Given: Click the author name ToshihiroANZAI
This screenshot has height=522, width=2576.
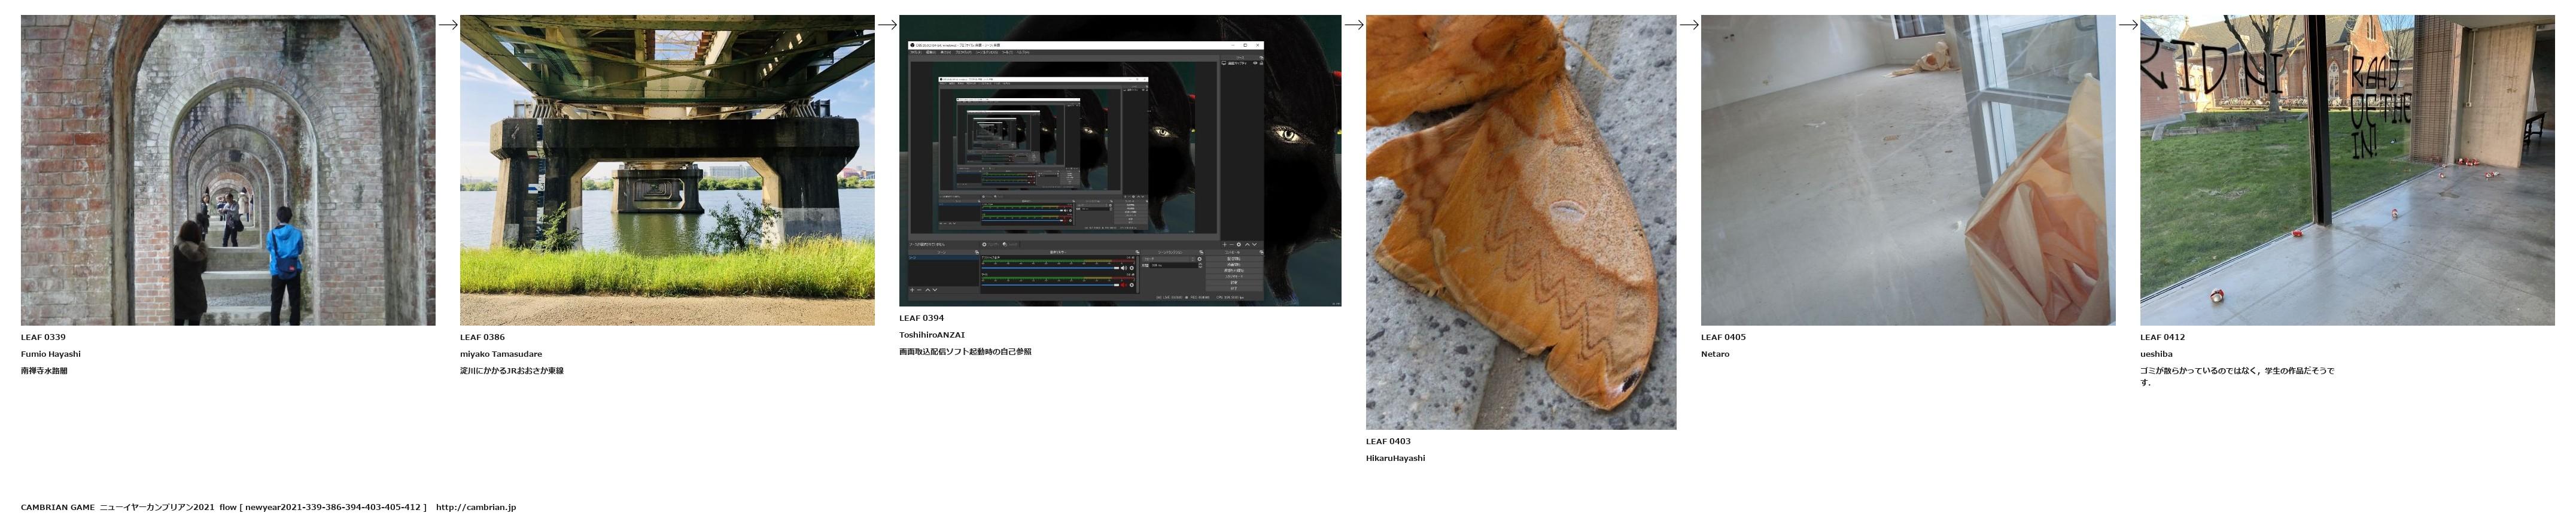Looking at the screenshot, I should [932, 335].
